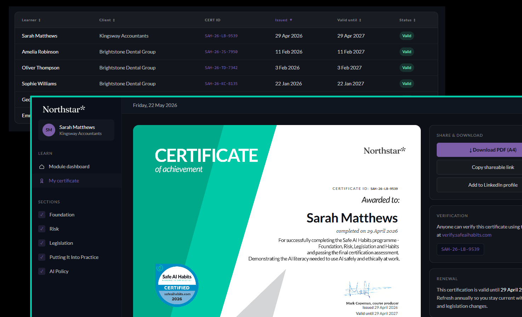Click Add to LinkedIn profile button
522x317 pixels.
479,185
